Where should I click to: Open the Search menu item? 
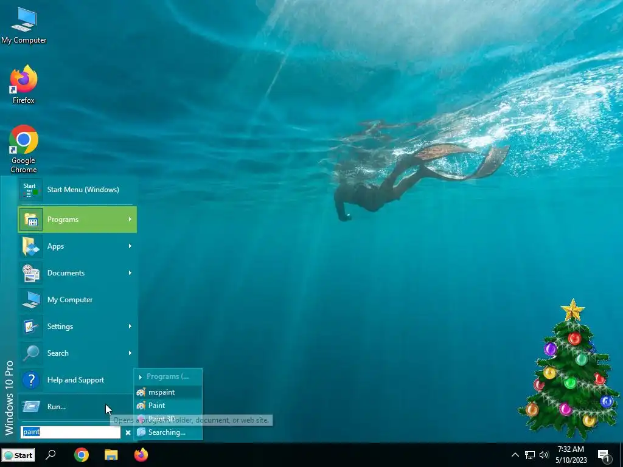coord(77,353)
